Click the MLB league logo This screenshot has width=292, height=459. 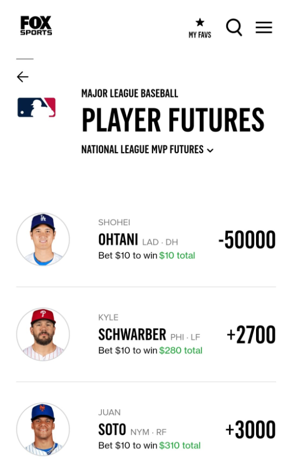point(36,107)
